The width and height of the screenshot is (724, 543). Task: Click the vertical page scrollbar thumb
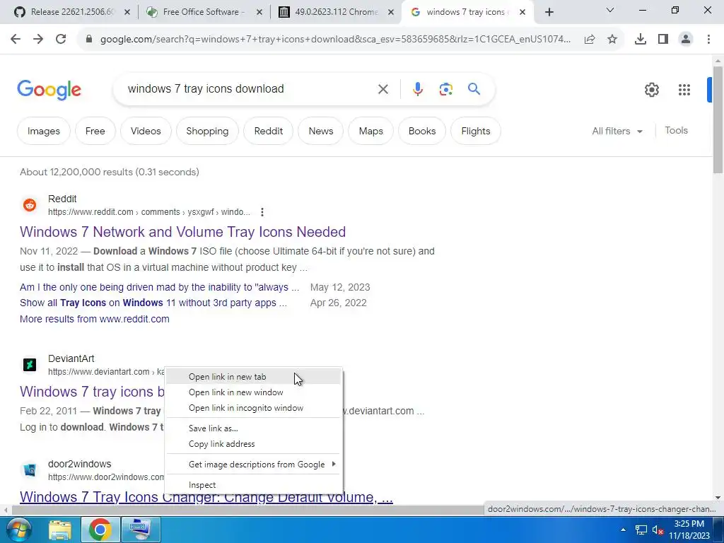coord(718,120)
